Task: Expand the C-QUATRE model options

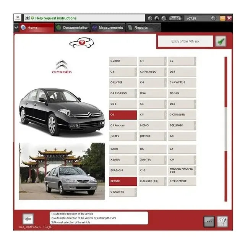Action: (x=136, y=192)
